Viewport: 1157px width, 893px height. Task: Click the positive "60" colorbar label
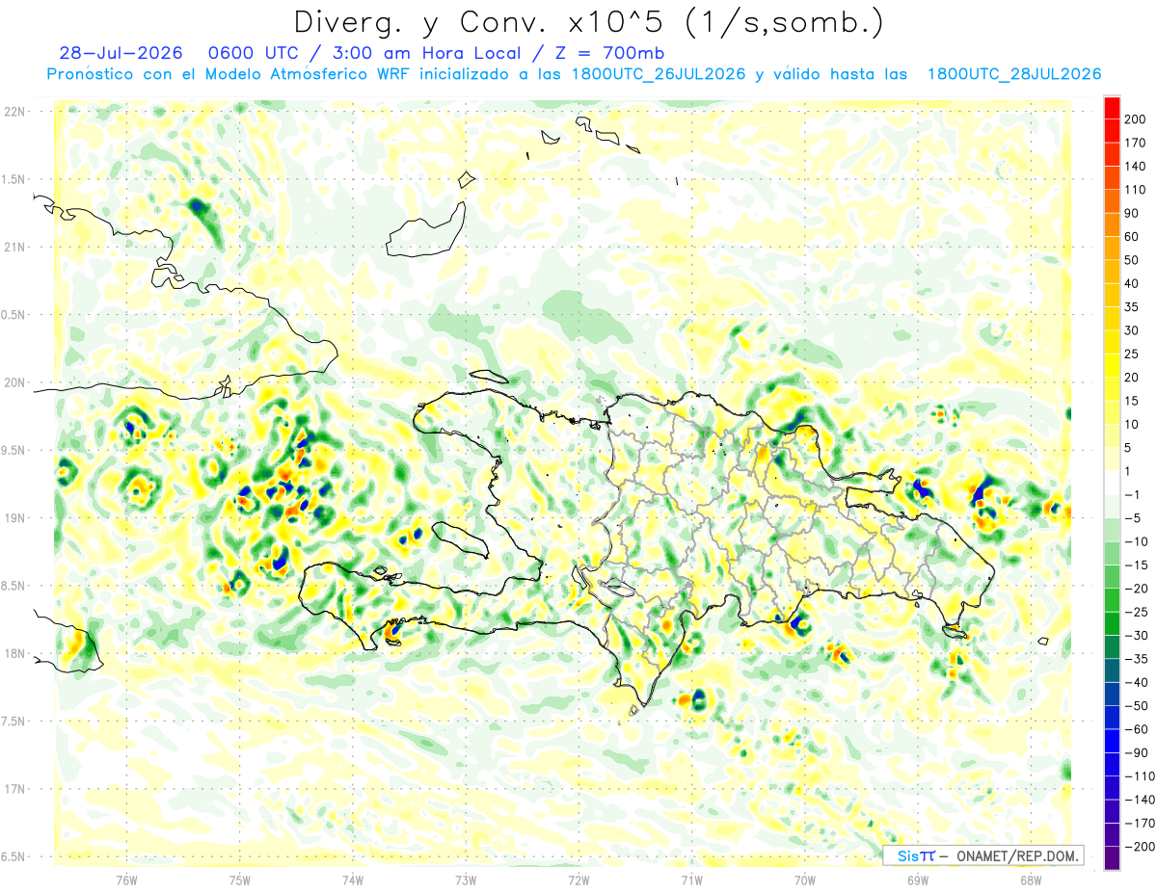point(1133,236)
